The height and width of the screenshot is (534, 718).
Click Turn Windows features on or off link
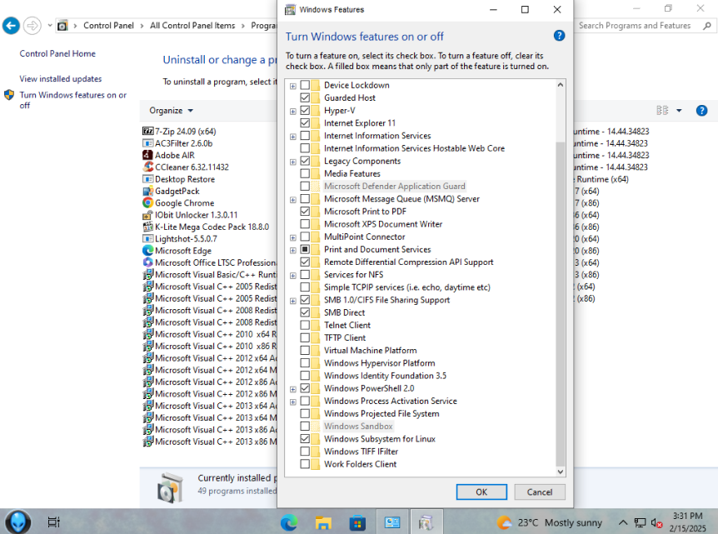point(72,100)
